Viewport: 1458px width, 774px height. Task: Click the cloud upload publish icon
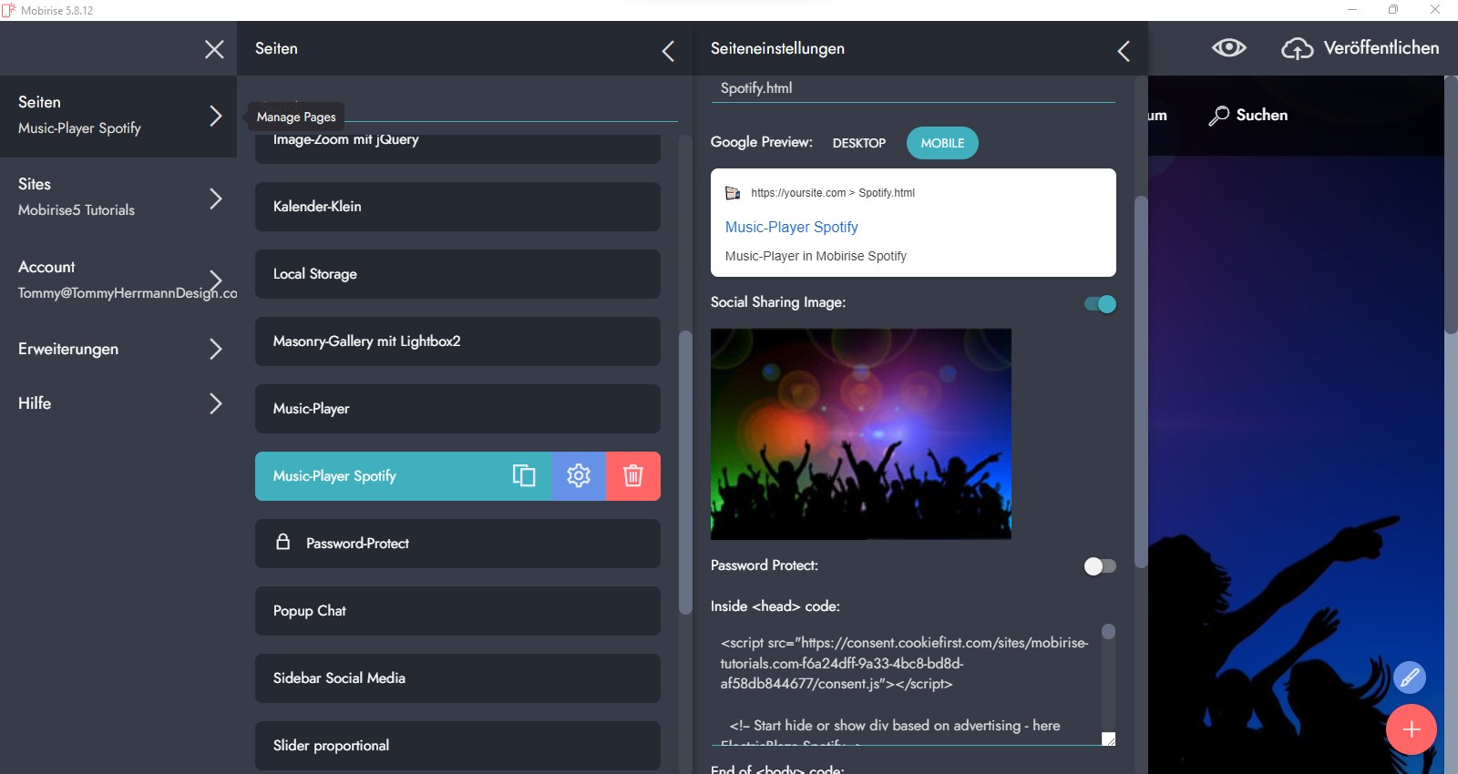(x=1298, y=48)
